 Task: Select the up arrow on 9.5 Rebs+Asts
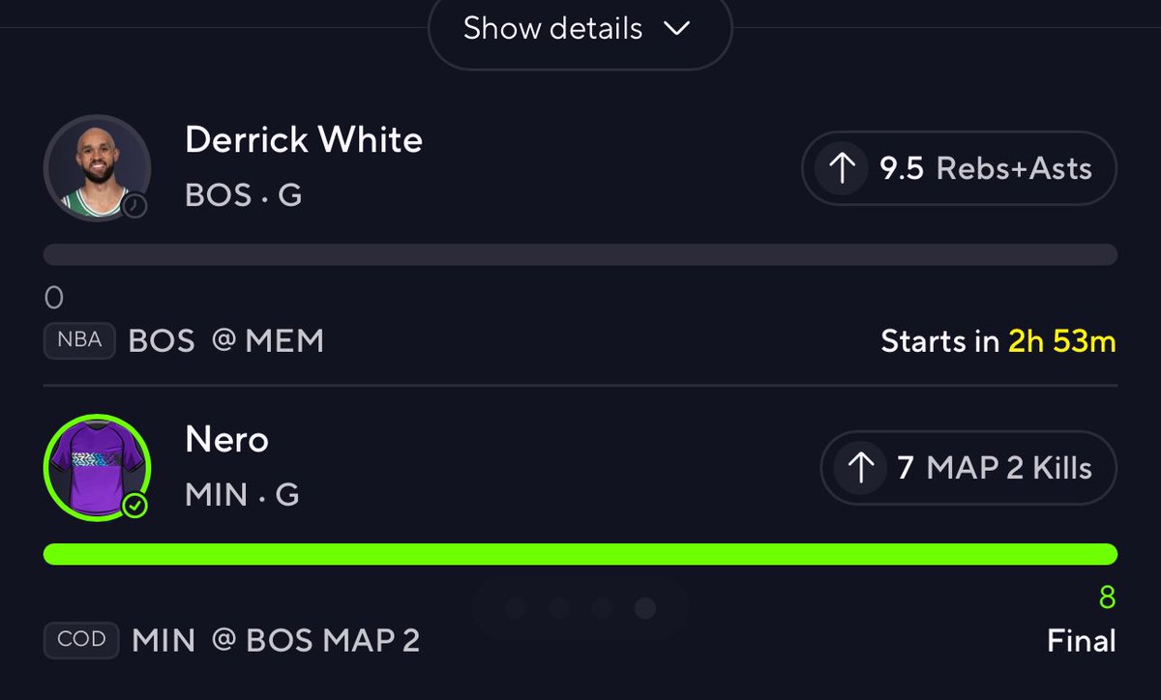click(x=842, y=168)
